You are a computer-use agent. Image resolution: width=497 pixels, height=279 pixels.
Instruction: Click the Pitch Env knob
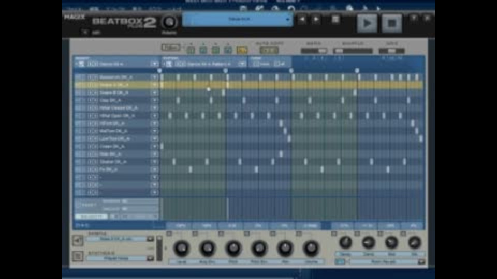[x=259, y=249]
